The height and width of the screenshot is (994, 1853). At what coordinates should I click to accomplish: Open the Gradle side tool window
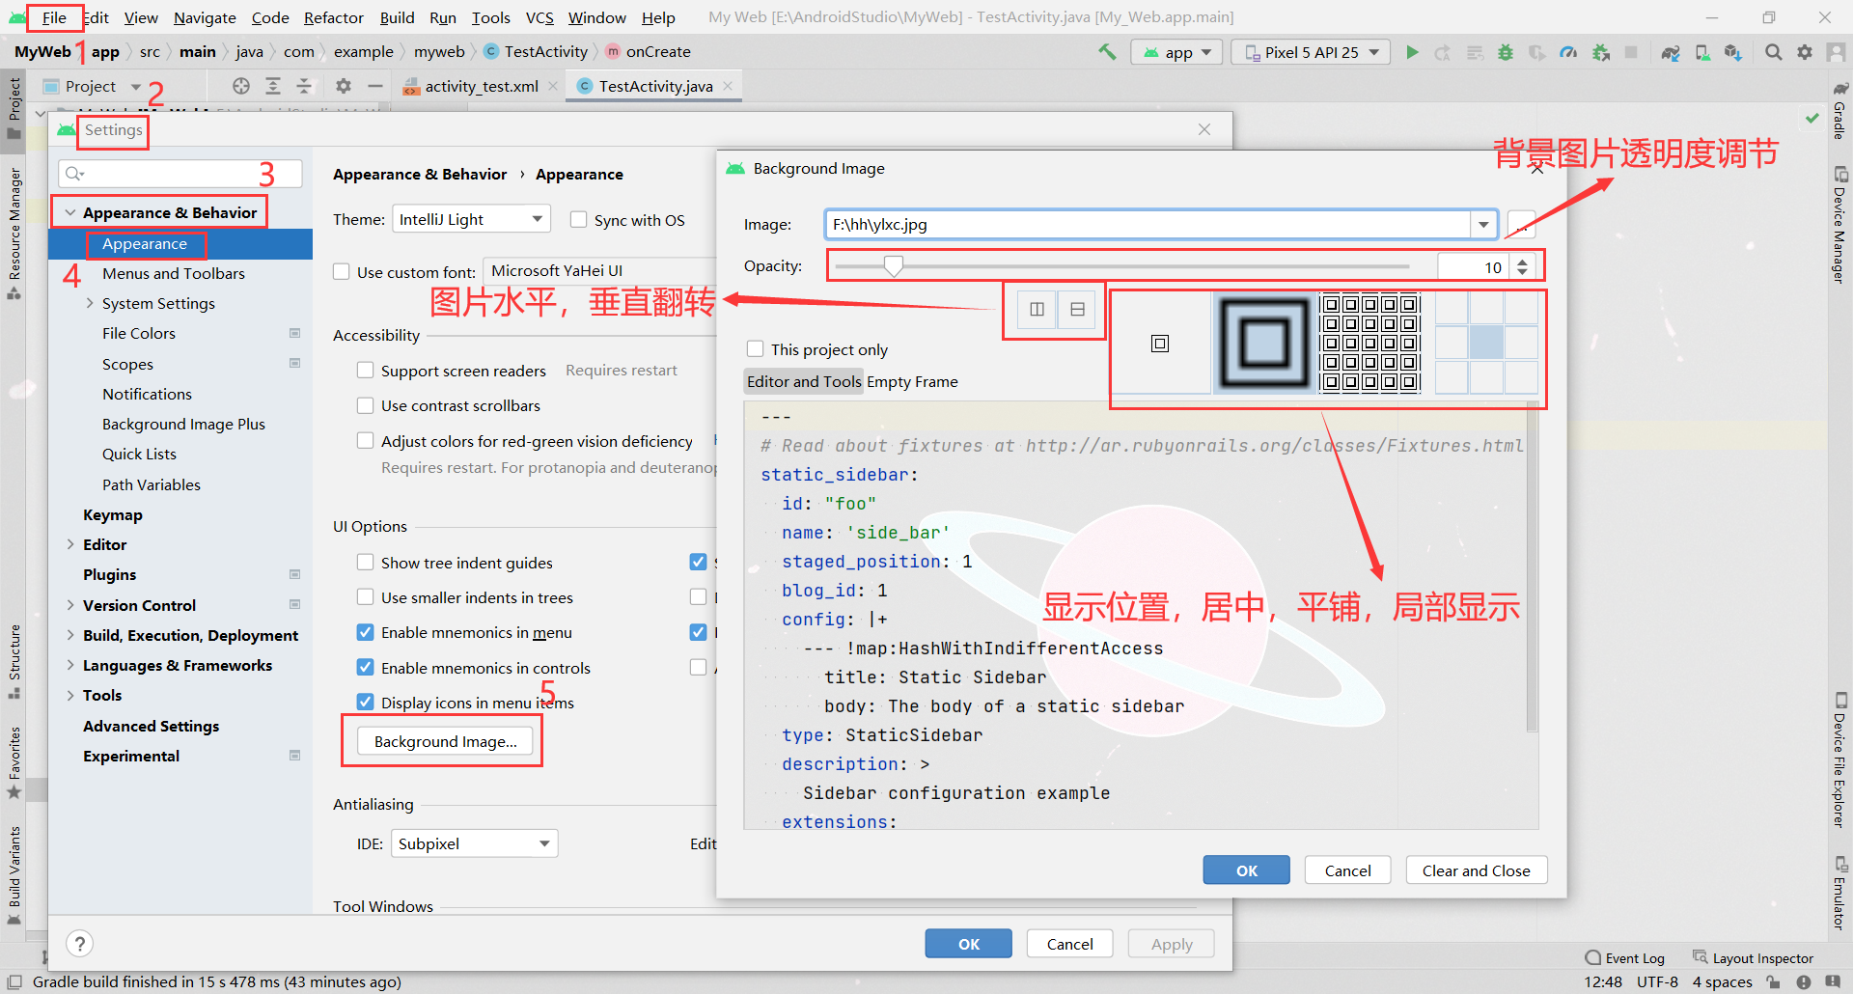[1840, 113]
